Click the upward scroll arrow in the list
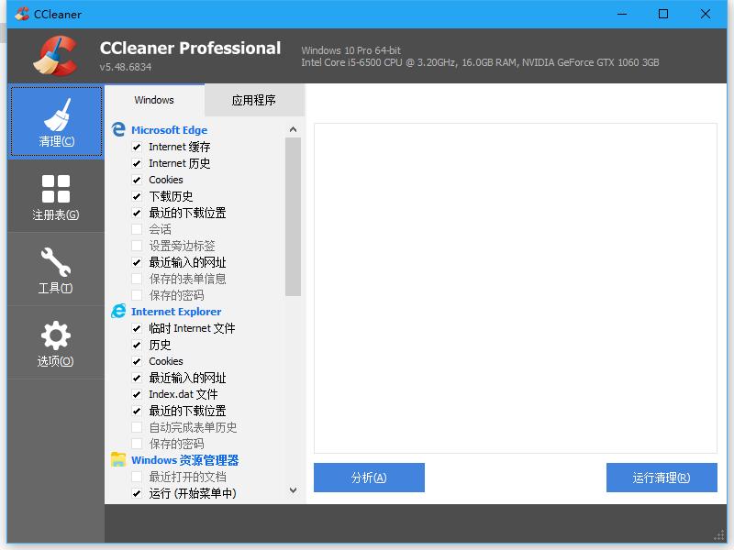The image size is (734, 550). [x=293, y=129]
